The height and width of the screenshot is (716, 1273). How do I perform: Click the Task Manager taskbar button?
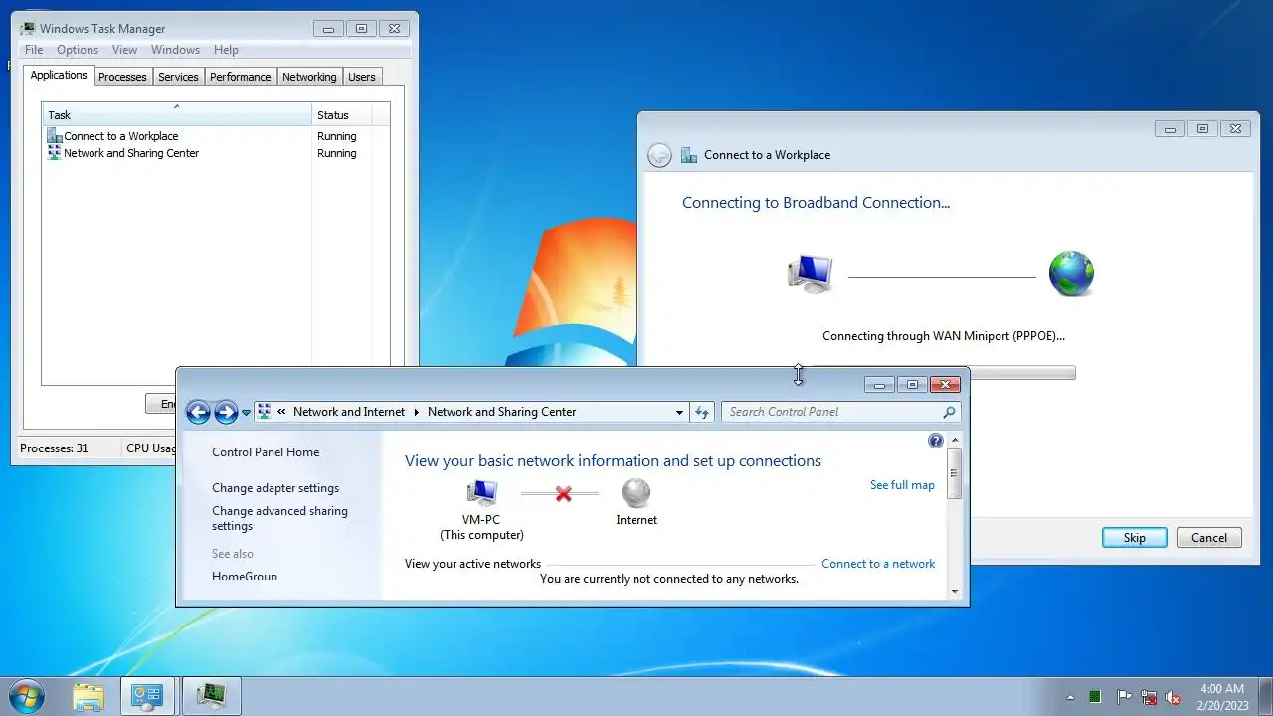tap(211, 696)
